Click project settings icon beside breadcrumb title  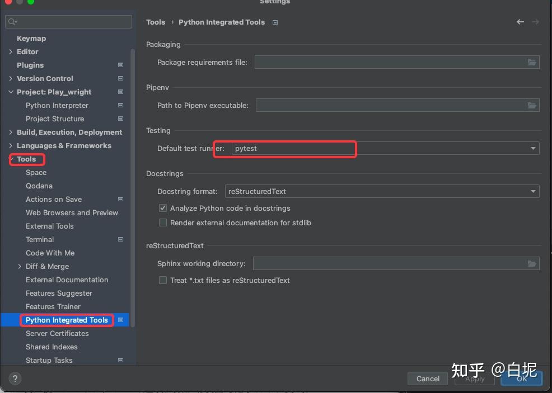coord(275,22)
